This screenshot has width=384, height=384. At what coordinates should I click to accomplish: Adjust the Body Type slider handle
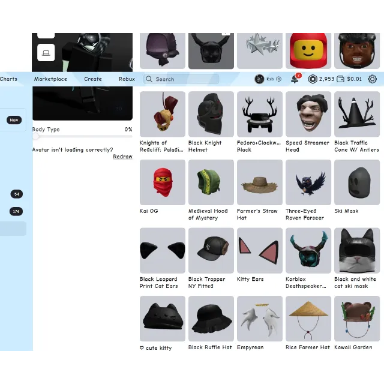(36, 136)
